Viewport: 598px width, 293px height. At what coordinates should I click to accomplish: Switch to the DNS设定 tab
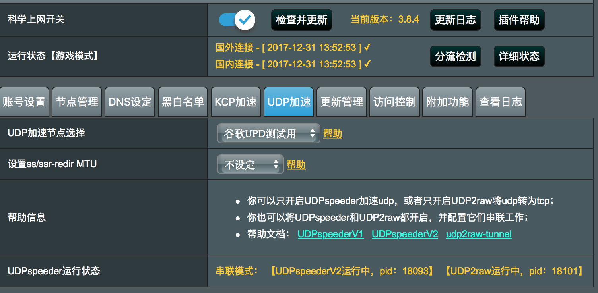[x=130, y=102]
